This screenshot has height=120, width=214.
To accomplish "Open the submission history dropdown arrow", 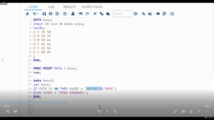I will point(38,14).
